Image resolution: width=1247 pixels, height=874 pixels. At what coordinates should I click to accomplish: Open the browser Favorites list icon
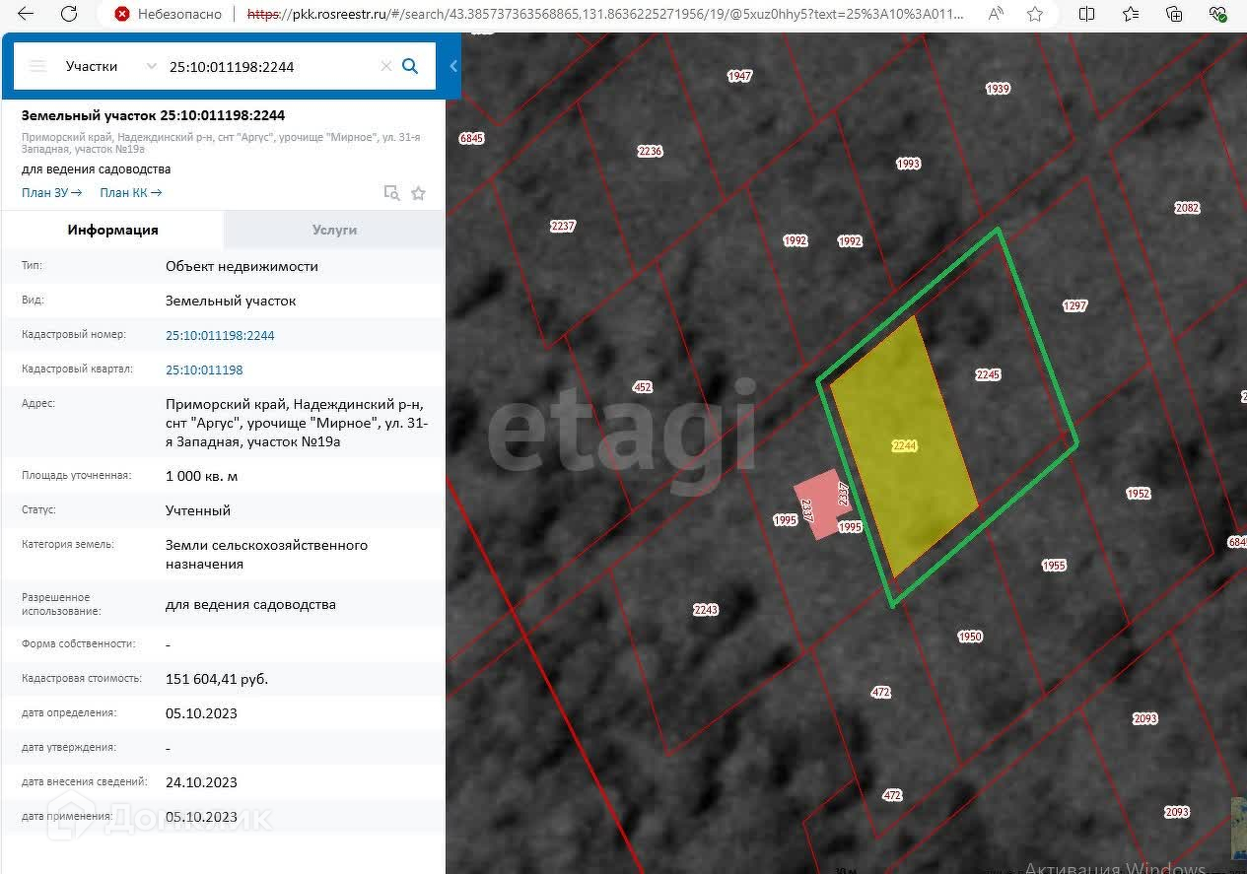tap(1131, 14)
